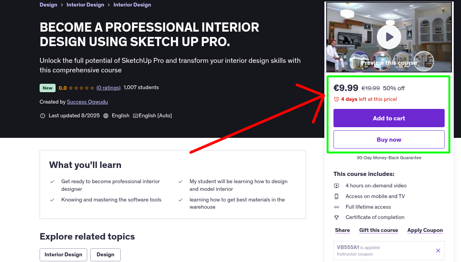Click the Add to cart button
This screenshot has height=262, width=461.
(389, 118)
